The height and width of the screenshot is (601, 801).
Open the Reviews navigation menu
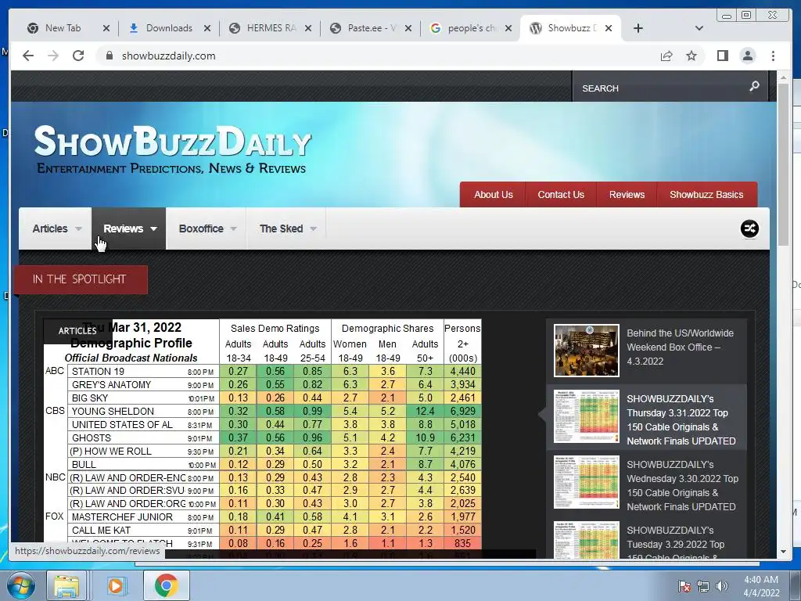pyautogui.click(x=129, y=229)
